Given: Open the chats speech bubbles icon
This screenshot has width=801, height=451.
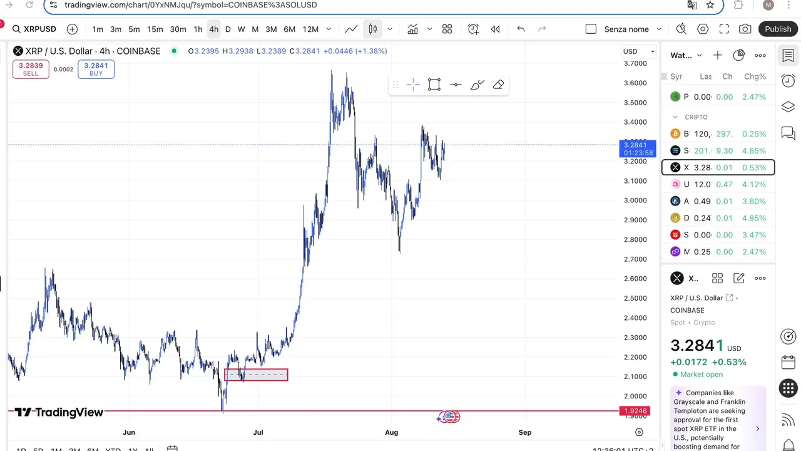Looking at the screenshot, I should 788,133.
